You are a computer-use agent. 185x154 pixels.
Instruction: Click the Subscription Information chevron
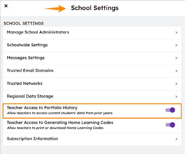click(x=176, y=139)
